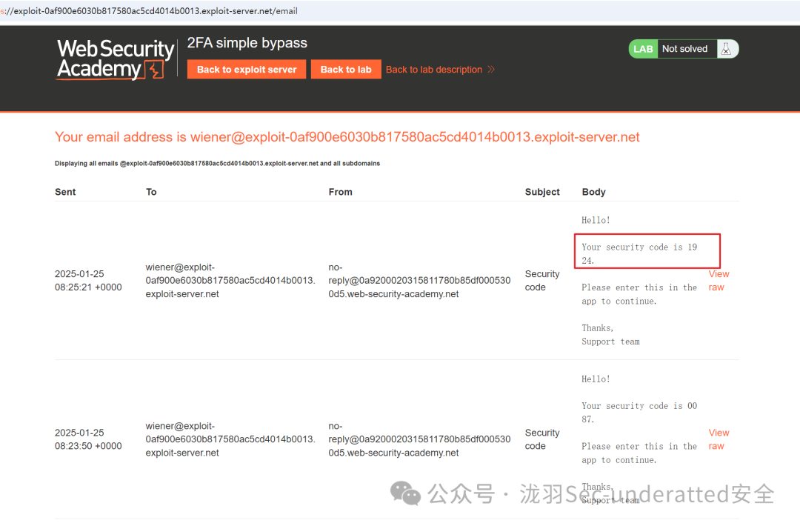Select the 2FA simple bypass title
Screen dimensions: 800x526
pyautogui.click(x=247, y=43)
